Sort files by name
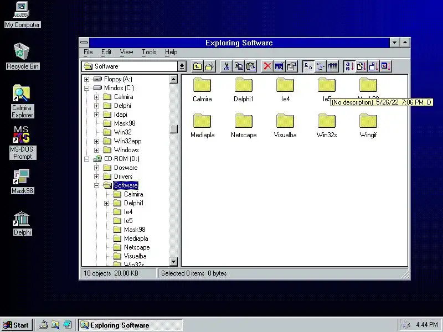This screenshot has height=332, width=443. [x=349, y=66]
